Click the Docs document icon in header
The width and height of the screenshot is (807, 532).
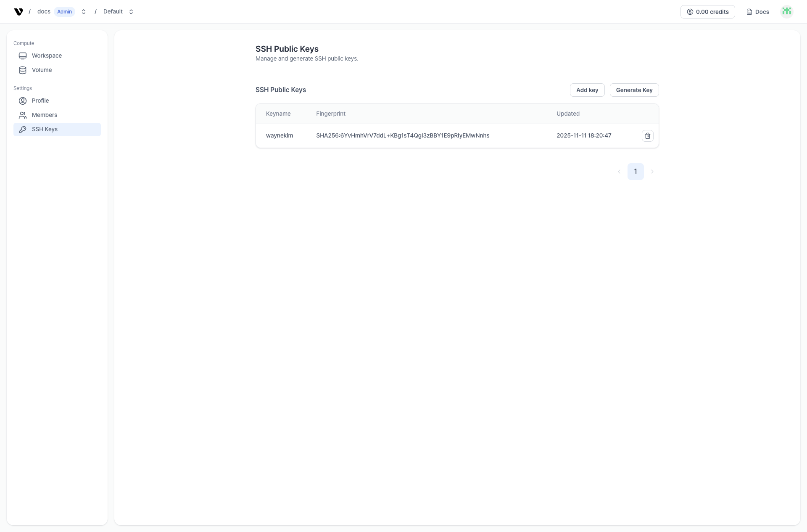pyautogui.click(x=749, y=12)
